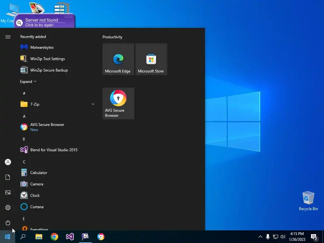Open Settings gear in Start sidebar

[x=8, y=208]
